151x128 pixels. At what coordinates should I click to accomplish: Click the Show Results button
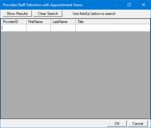[x=17, y=13]
